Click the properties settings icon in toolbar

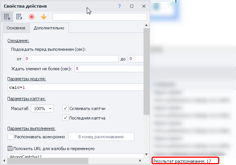[x=6, y=17]
